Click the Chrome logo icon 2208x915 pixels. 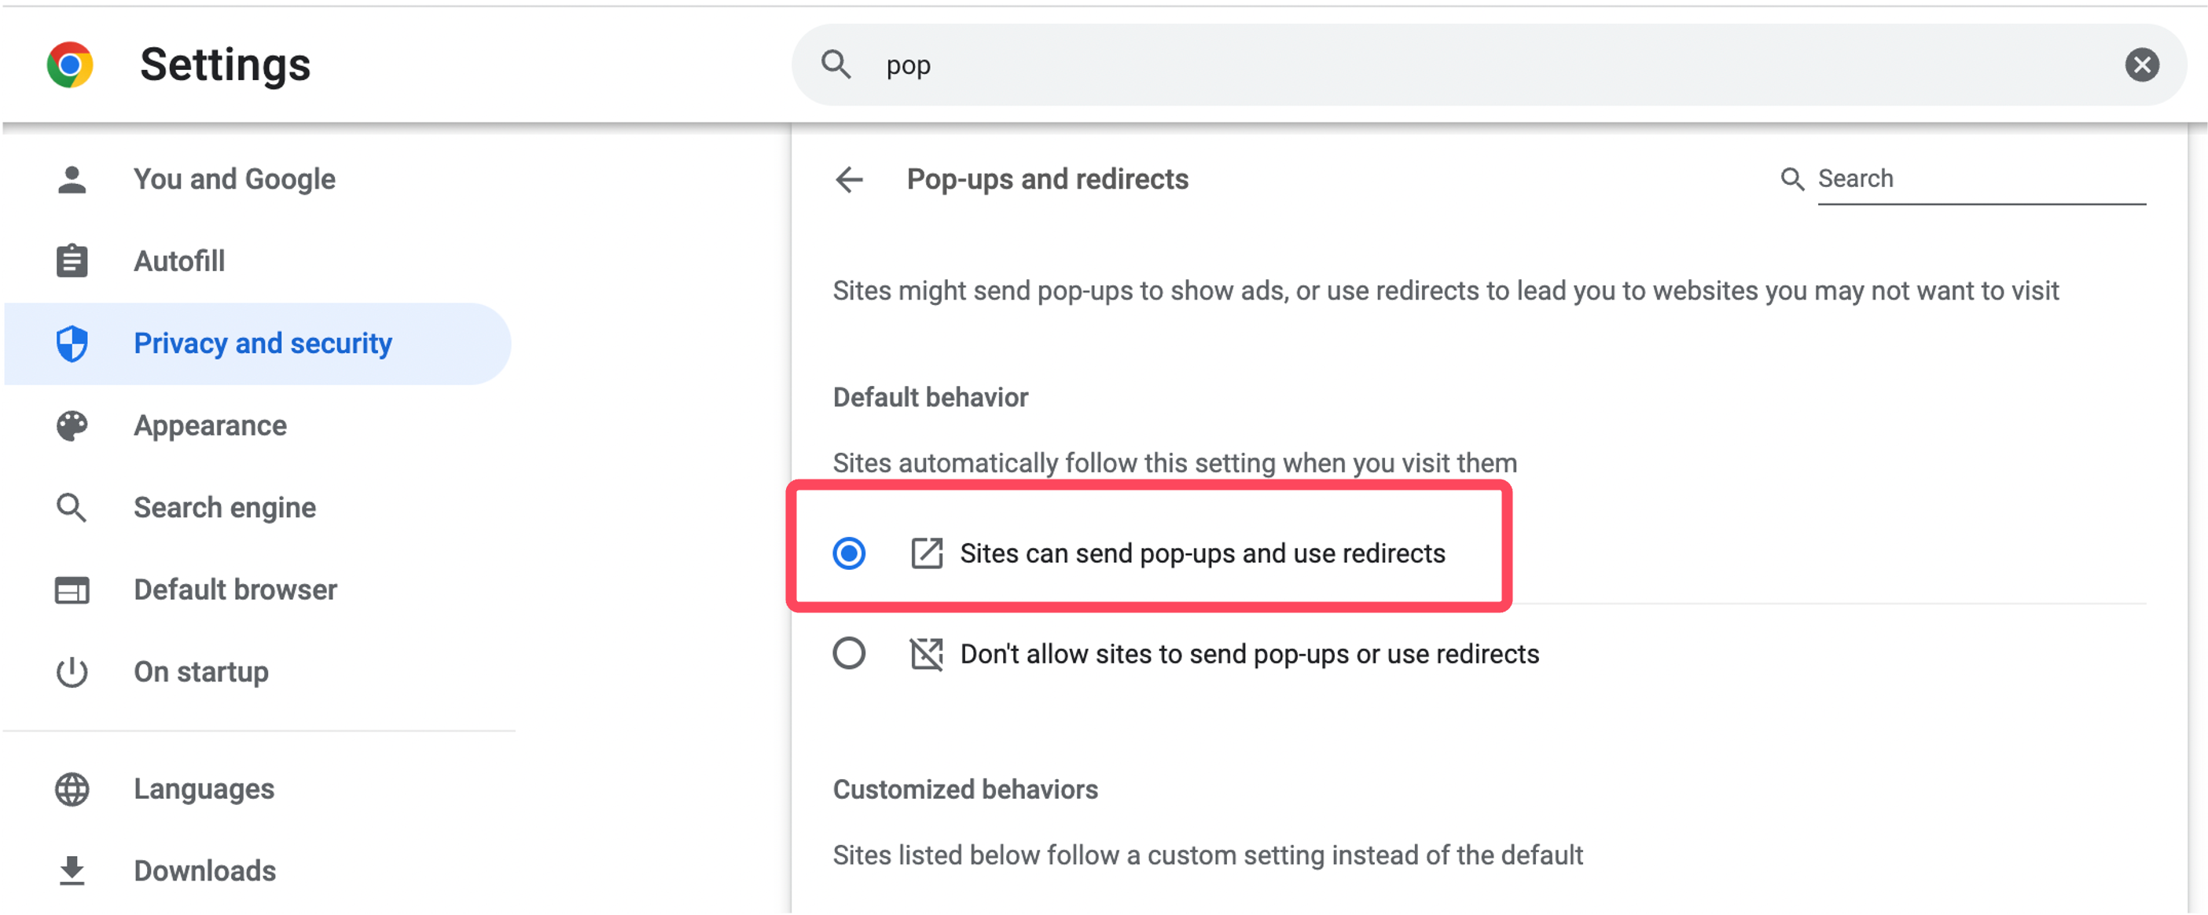coord(70,65)
